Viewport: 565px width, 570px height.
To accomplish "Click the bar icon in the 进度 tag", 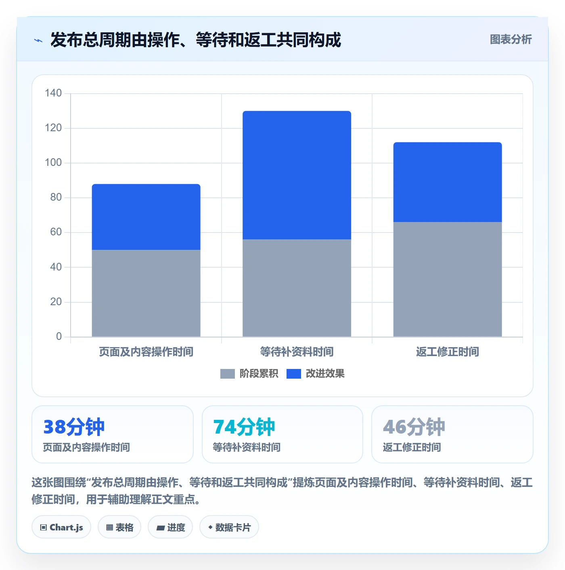I will tap(160, 528).
